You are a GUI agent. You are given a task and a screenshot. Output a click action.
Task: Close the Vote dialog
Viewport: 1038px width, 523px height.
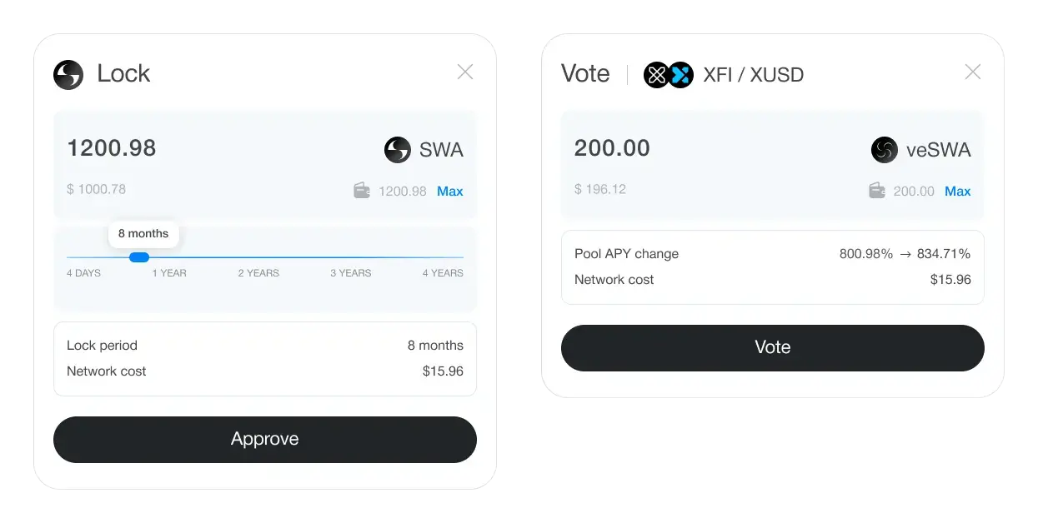coord(972,72)
